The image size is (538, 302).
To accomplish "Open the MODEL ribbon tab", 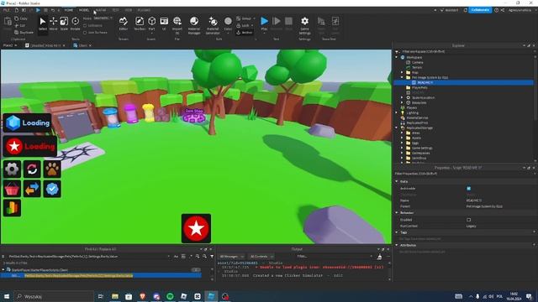I will [x=84, y=10].
